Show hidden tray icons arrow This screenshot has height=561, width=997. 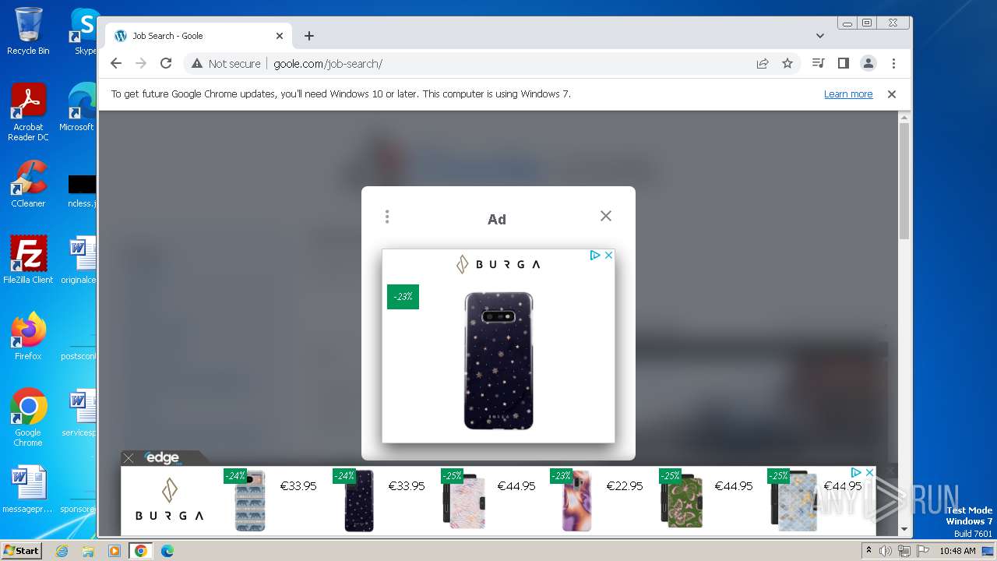pos(868,551)
